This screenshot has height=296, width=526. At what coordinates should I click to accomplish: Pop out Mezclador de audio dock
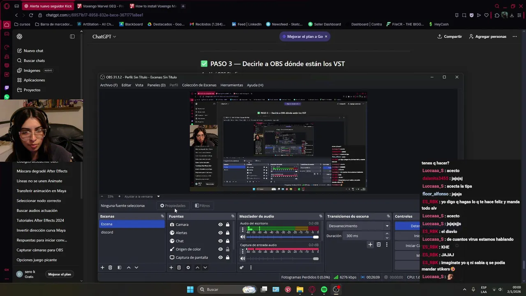coord(321,216)
